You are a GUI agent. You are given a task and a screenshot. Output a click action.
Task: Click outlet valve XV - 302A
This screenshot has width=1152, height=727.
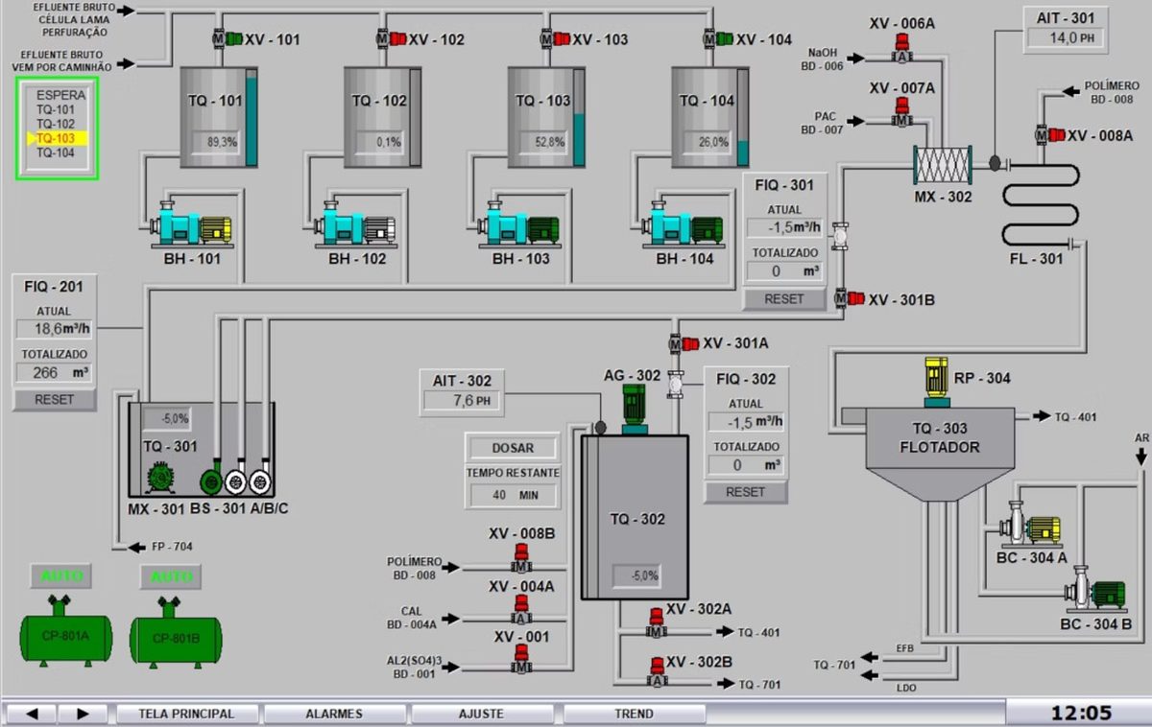pos(657,623)
